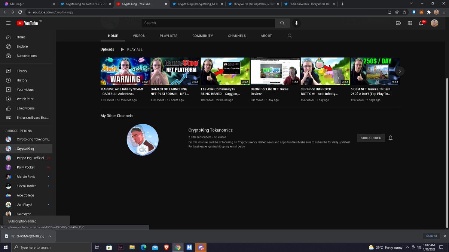Open Entrance/Board Exam playlist in sidebar
Screen dimensions: 449x252
tap(26, 118)
